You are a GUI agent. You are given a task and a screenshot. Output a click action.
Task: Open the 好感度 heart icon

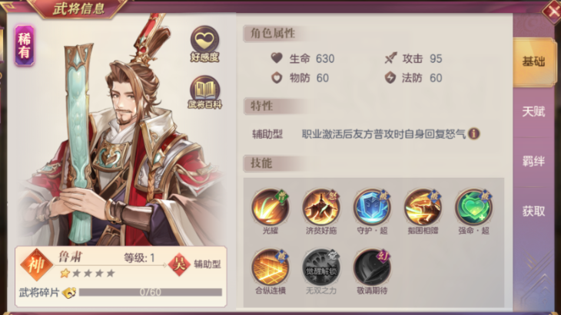click(x=204, y=44)
